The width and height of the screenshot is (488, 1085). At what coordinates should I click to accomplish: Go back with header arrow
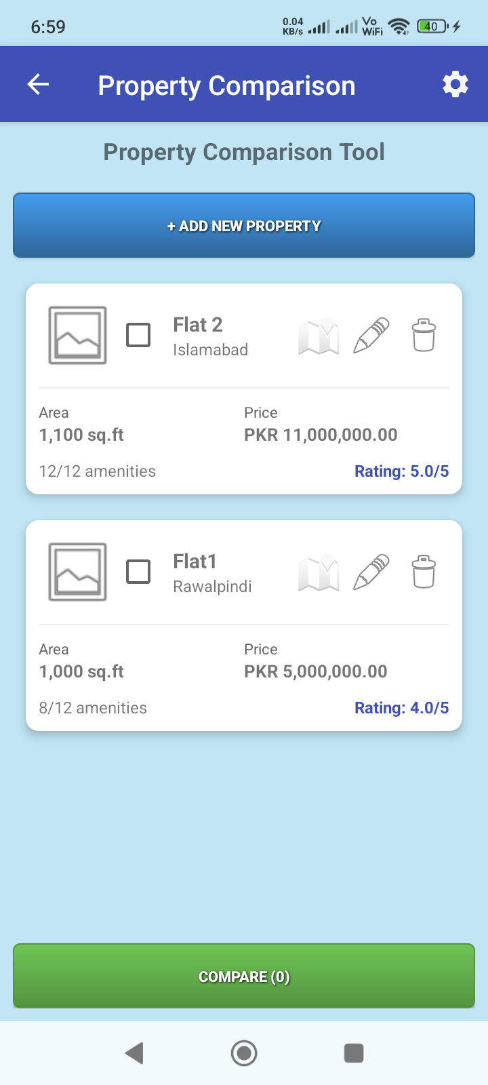point(39,85)
